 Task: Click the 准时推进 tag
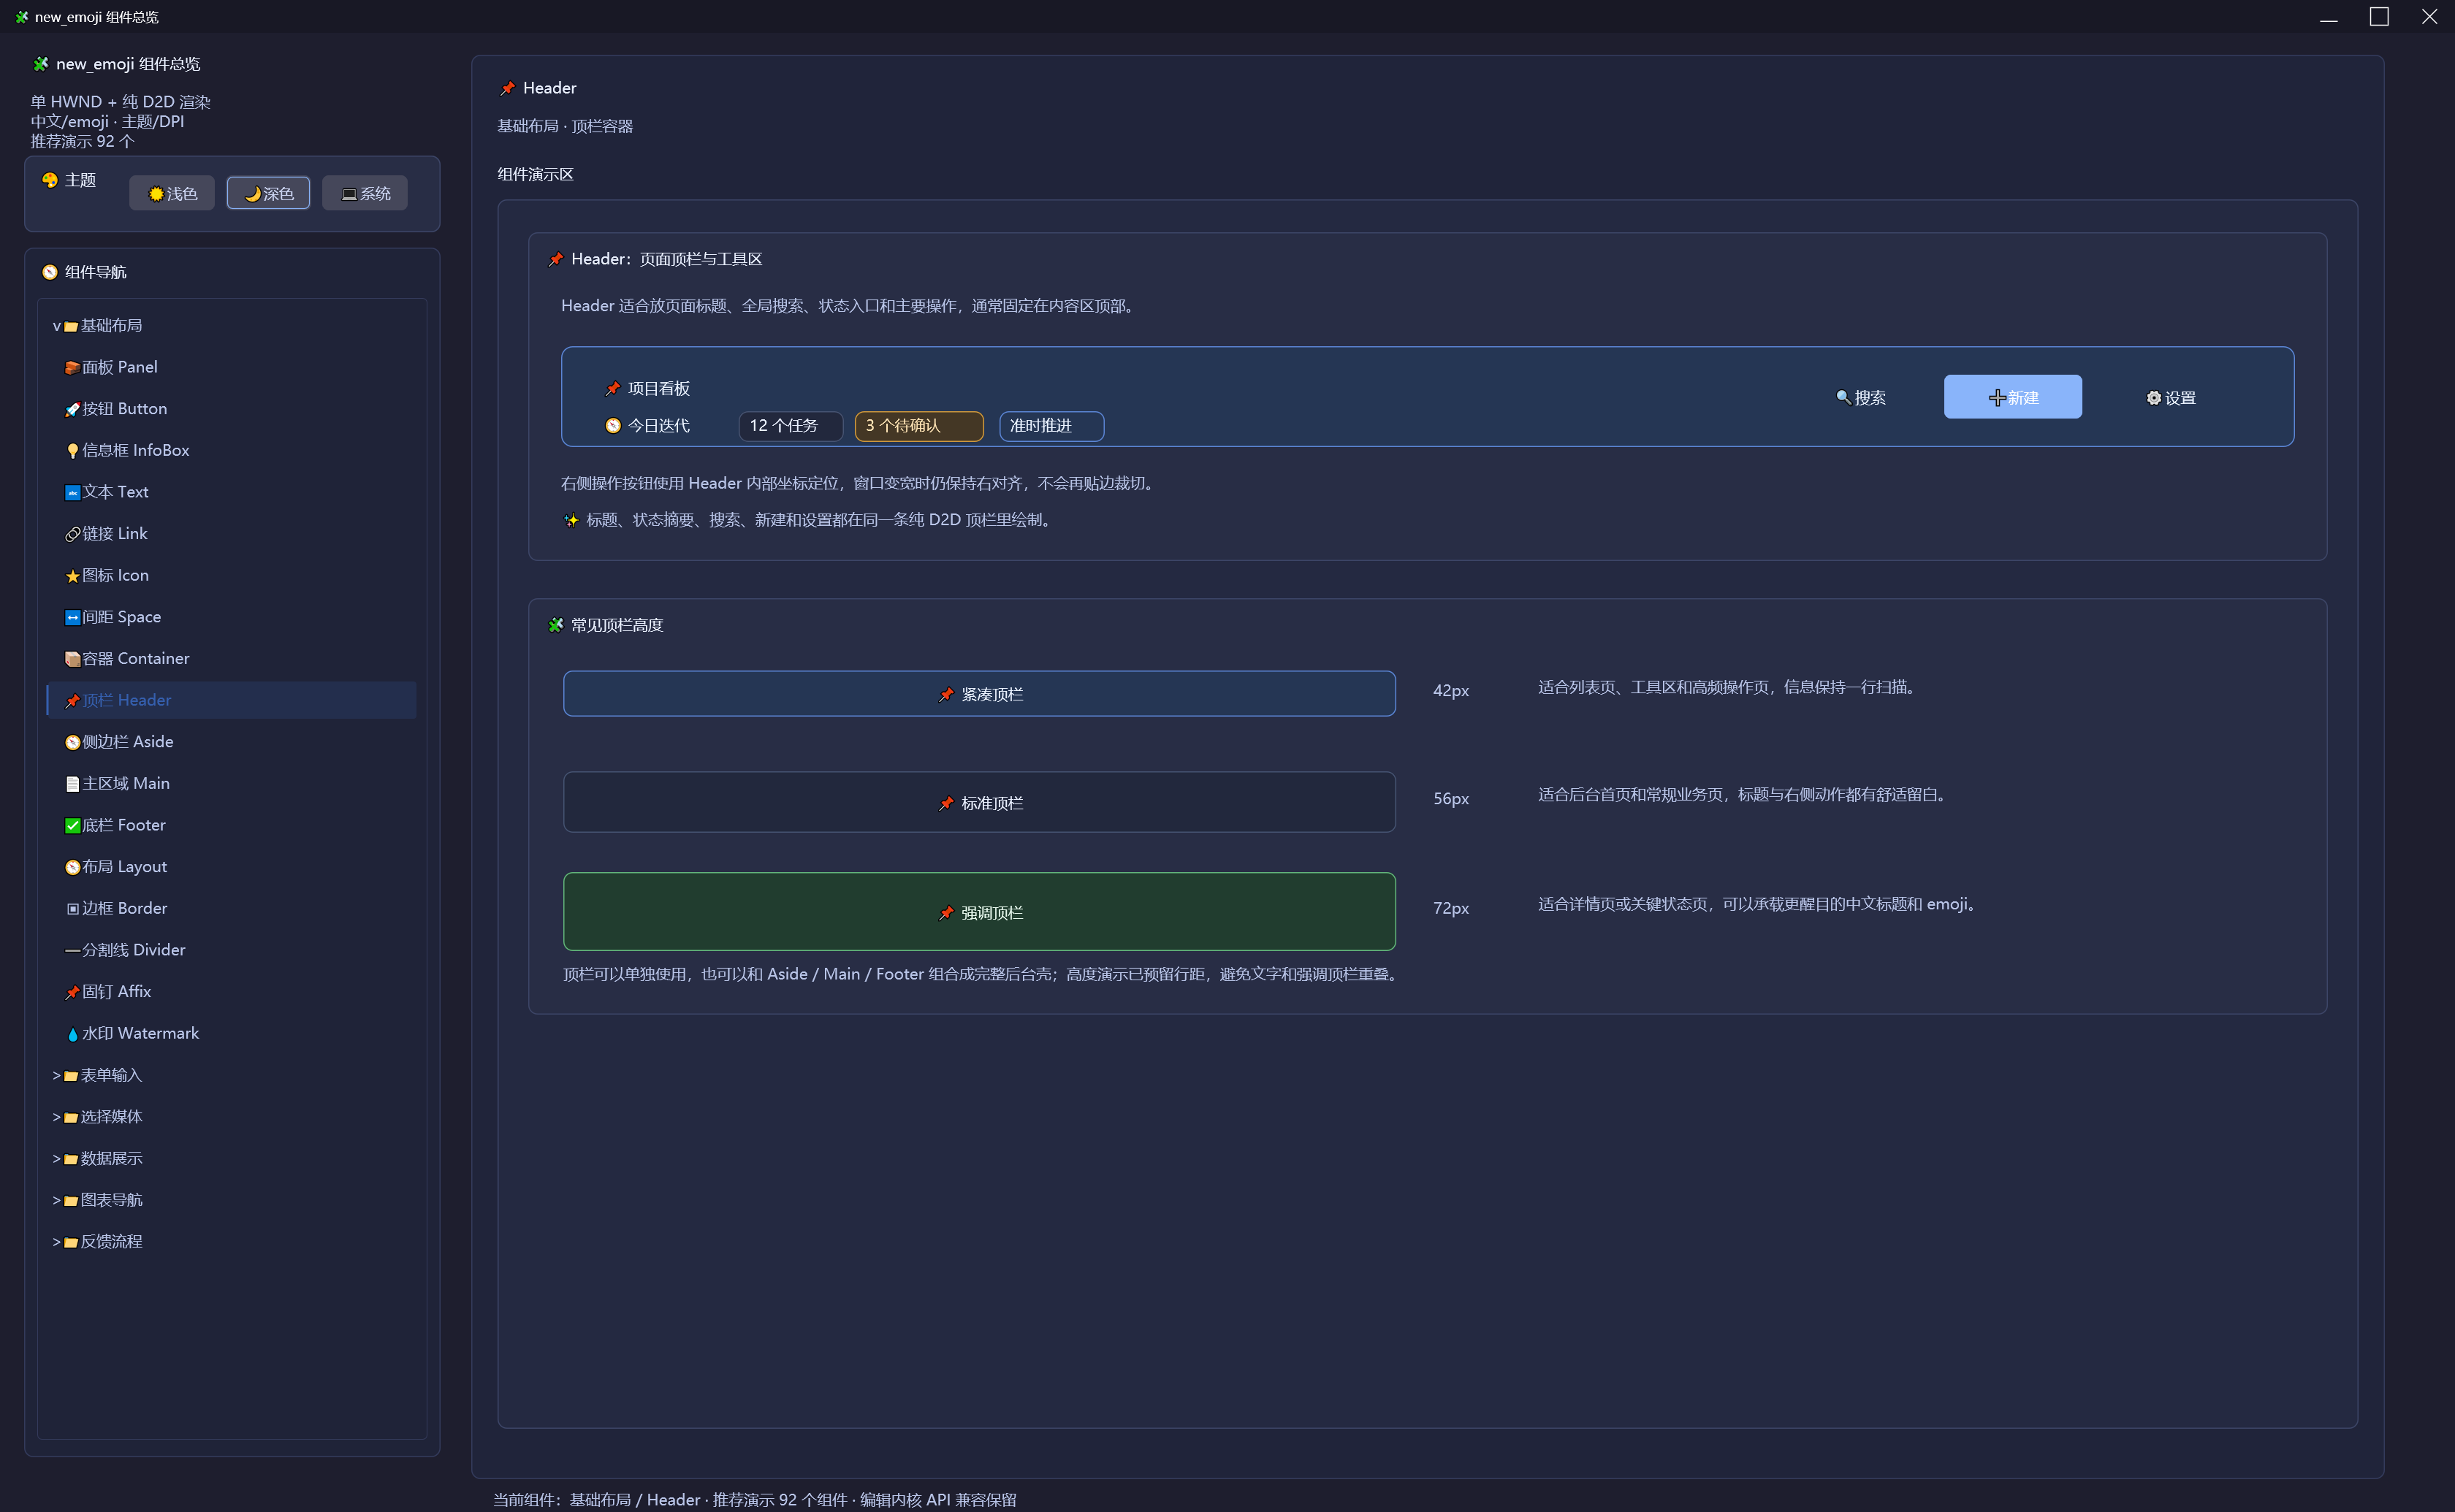tap(1052, 426)
